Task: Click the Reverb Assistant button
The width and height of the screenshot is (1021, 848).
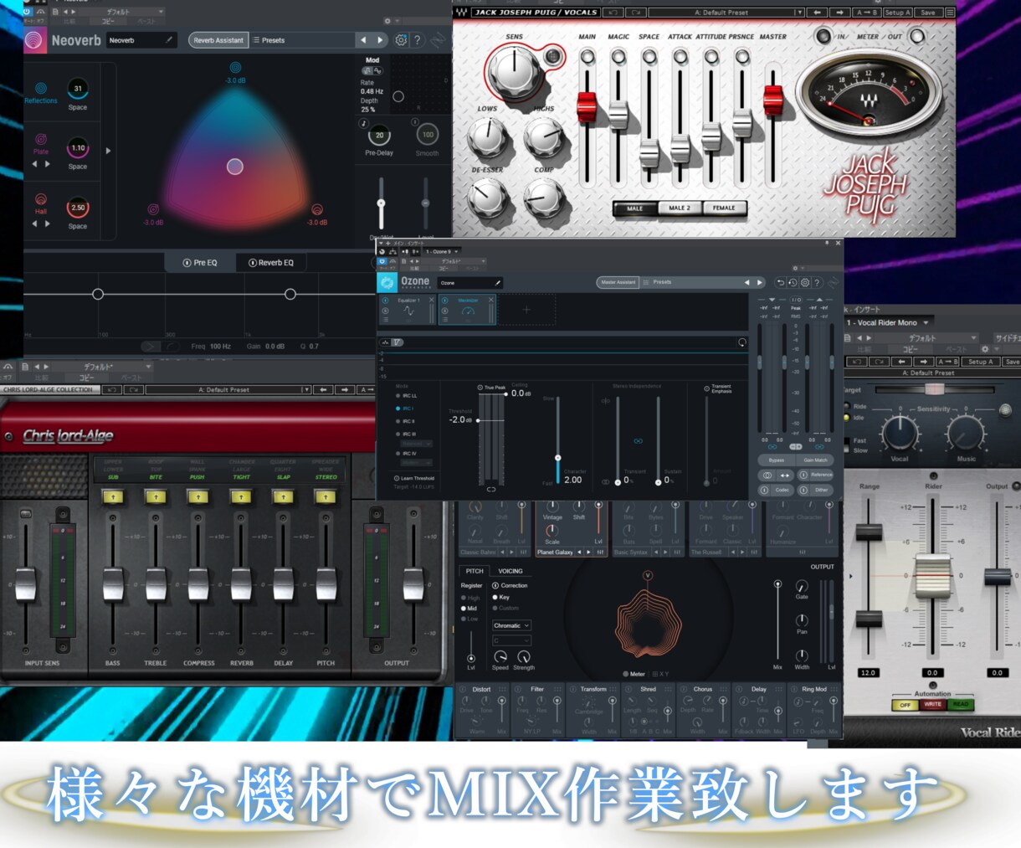Action: click(x=218, y=40)
